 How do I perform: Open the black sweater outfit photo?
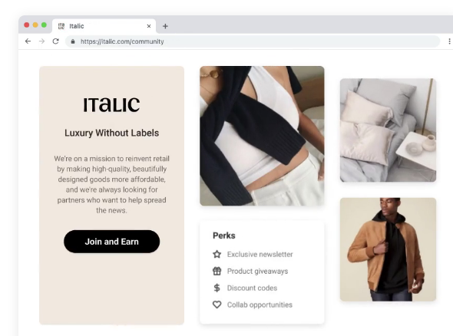click(x=262, y=136)
